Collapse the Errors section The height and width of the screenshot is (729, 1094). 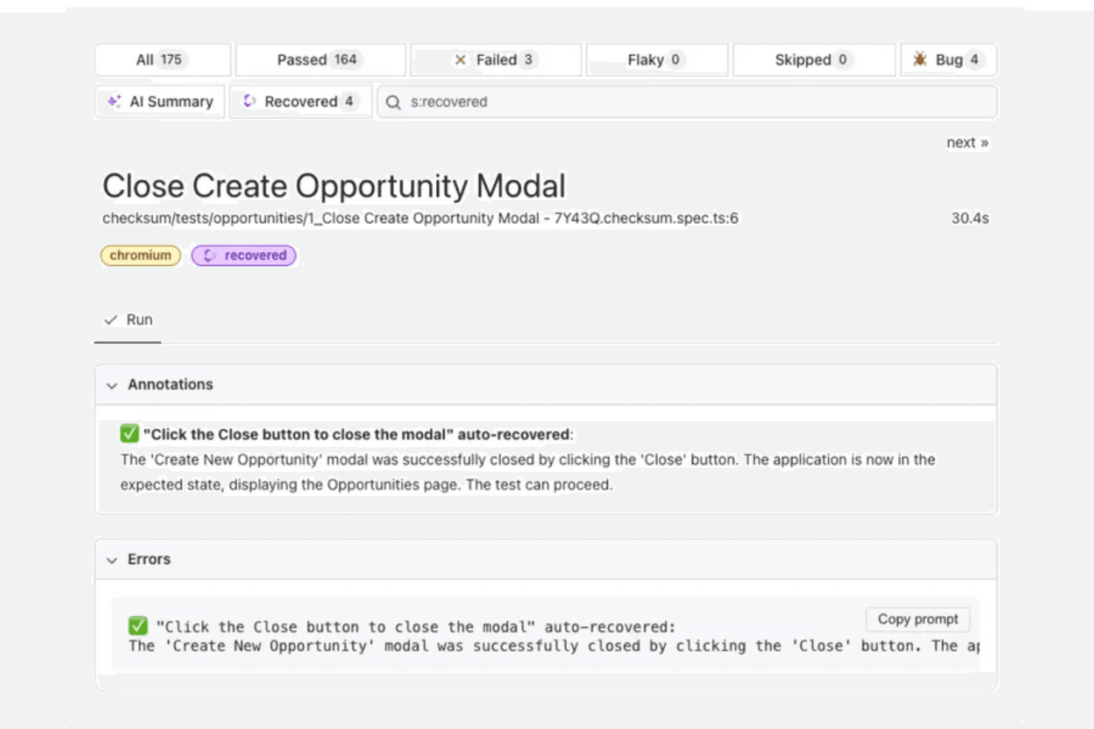(x=112, y=560)
